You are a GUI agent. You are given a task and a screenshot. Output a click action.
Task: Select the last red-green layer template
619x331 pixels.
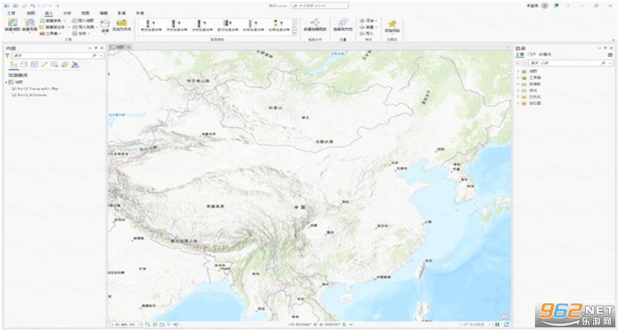pyautogui.click(x=279, y=25)
